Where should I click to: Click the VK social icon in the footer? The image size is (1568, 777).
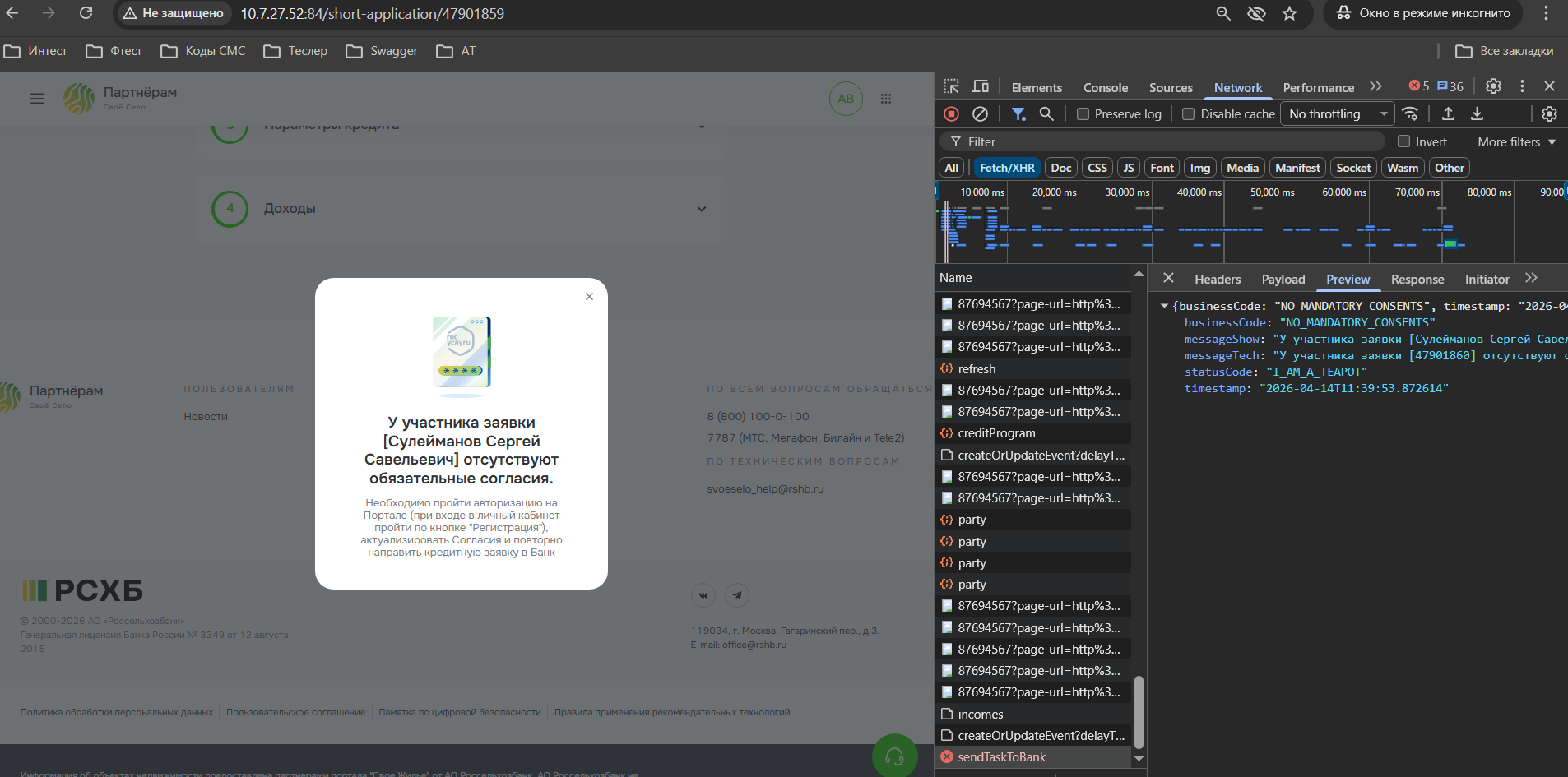tap(703, 595)
